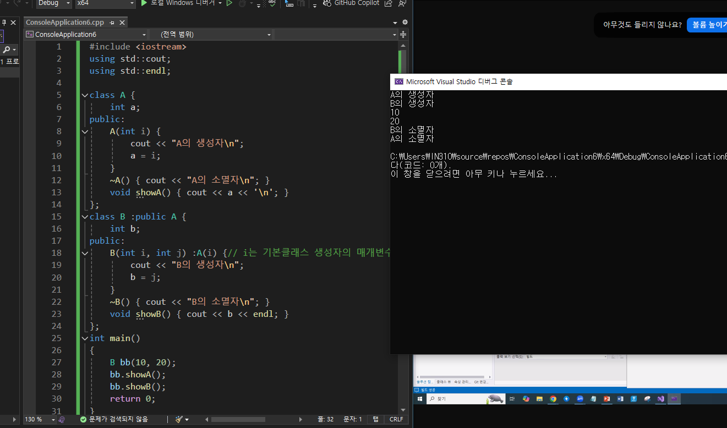Click the 문자: 1 column indicator

tap(353, 419)
